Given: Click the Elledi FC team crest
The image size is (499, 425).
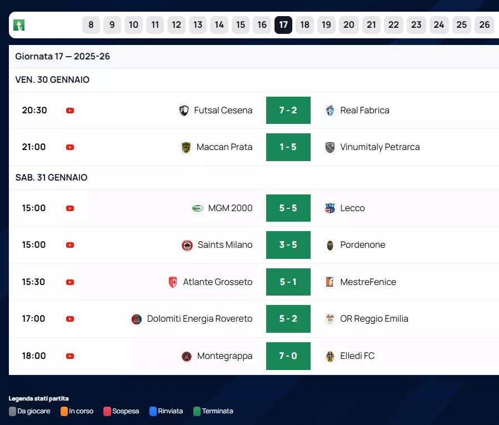Looking at the screenshot, I should (x=330, y=356).
